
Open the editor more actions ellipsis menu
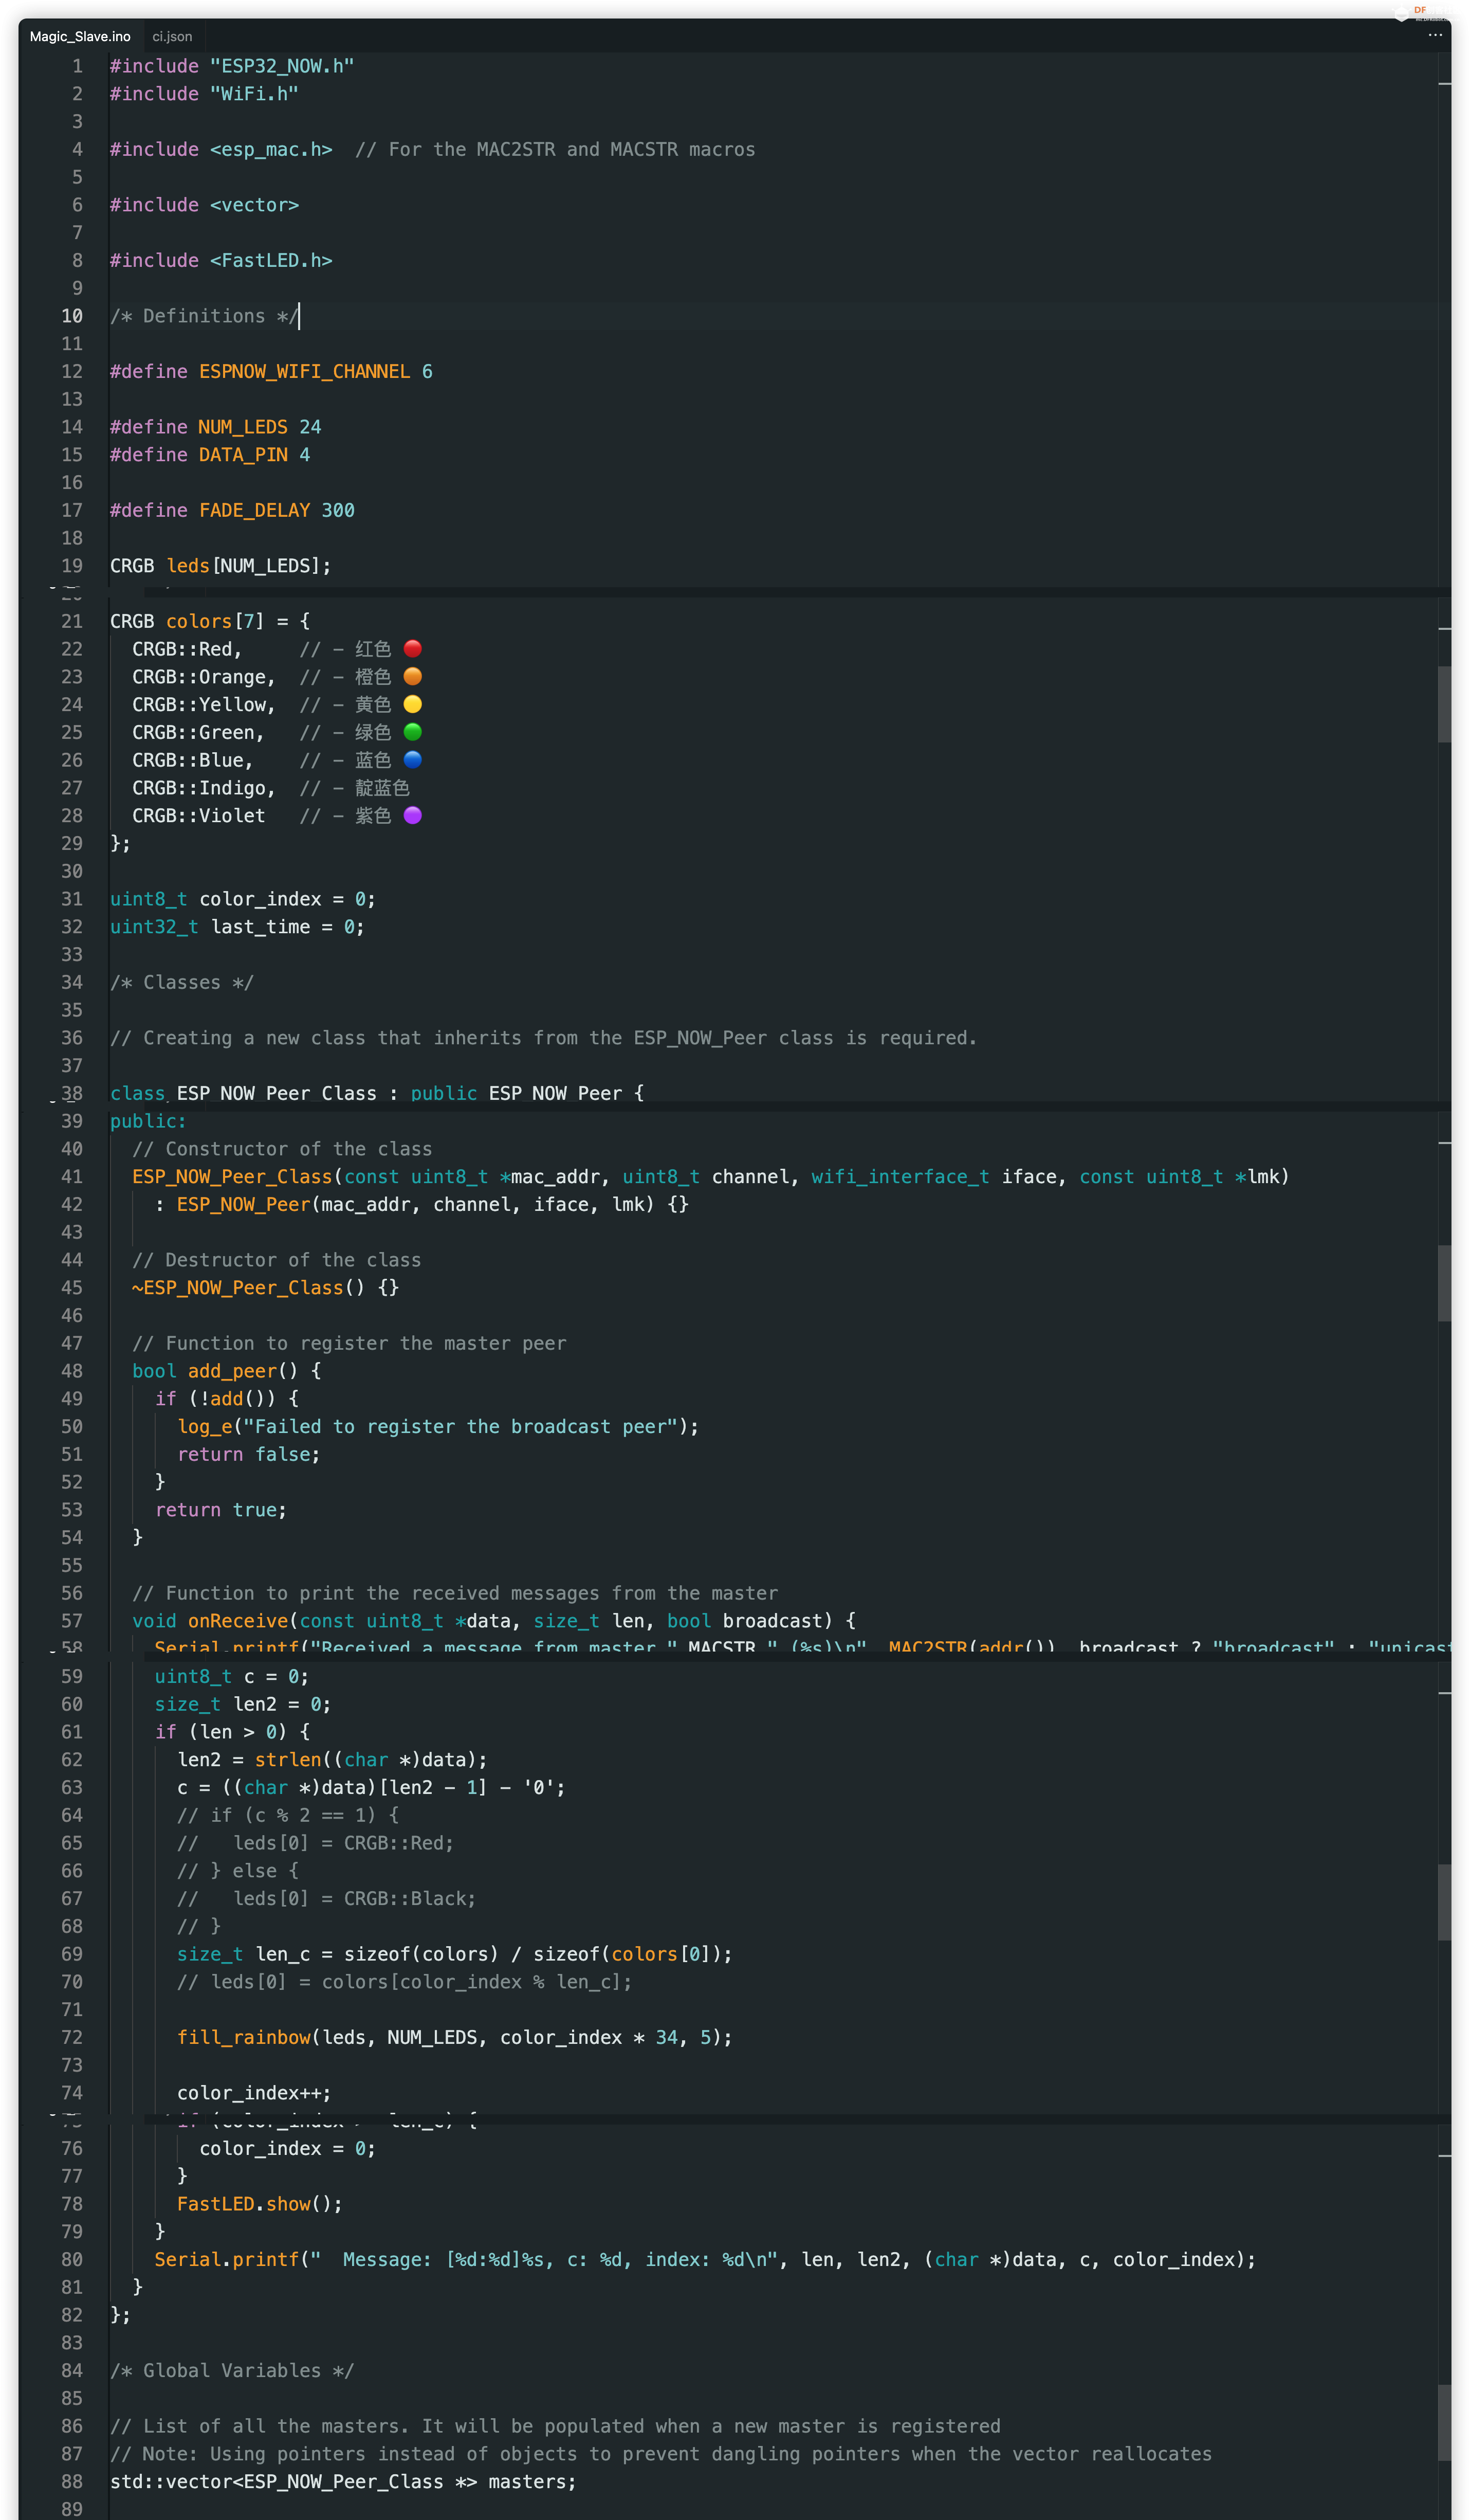1435,35
